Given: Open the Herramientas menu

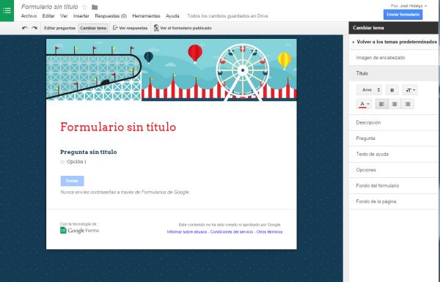Looking at the screenshot, I should coord(146,16).
